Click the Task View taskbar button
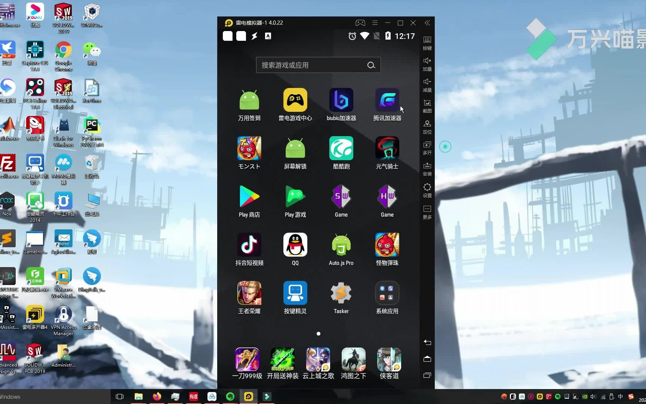This screenshot has width=646, height=404. click(x=120, y=397)
